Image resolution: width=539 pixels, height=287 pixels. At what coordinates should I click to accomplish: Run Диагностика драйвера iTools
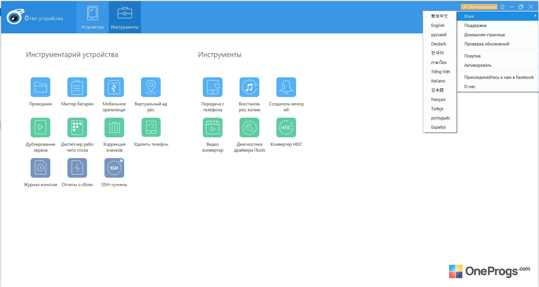(249, 128)
